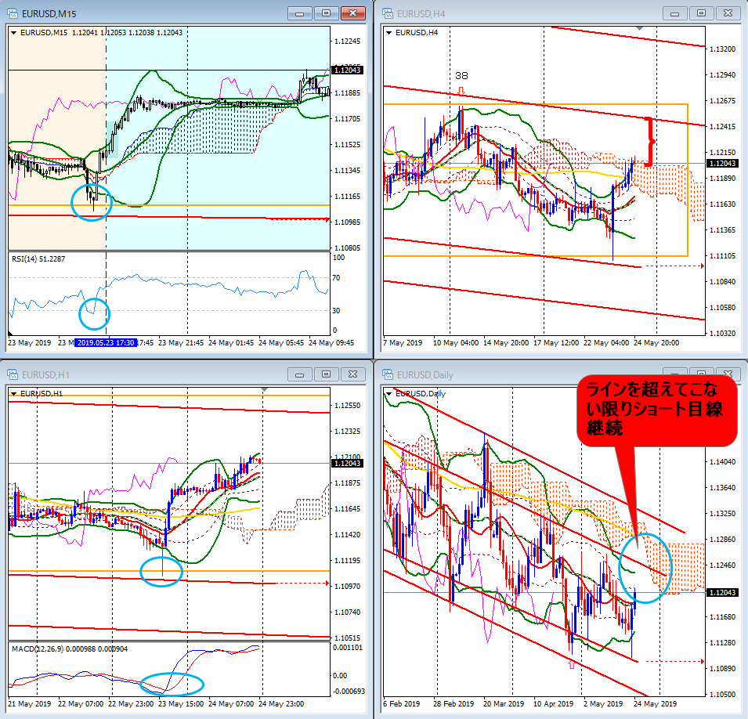The width and height of the screenshot is (748, 719).
Task: Click the highlighted 2019.05.23 17:30 date label
Action: point(106,342)
